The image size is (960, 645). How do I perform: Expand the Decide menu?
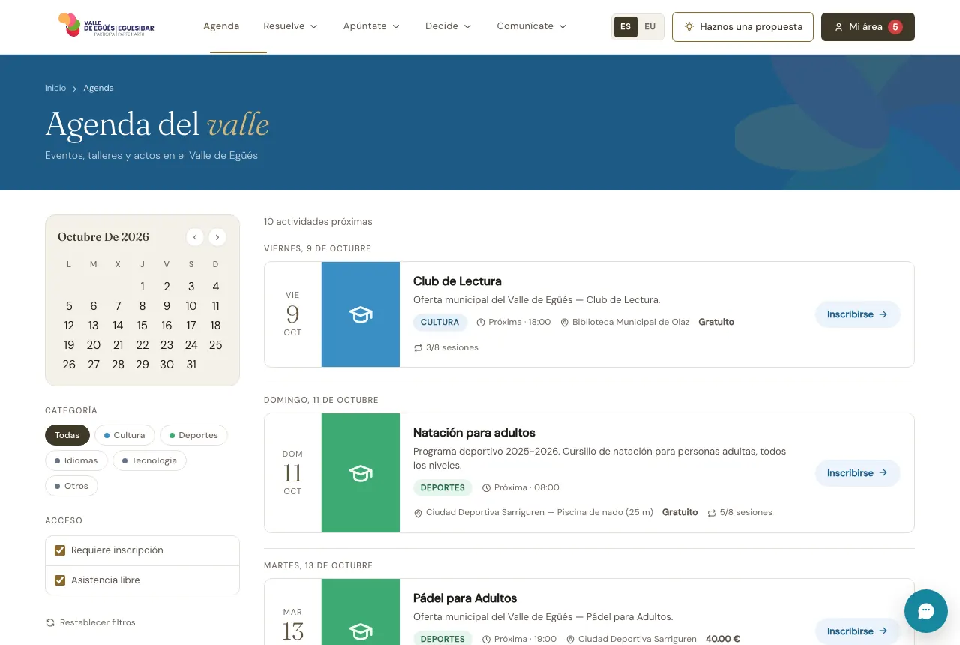click(448, 26)
